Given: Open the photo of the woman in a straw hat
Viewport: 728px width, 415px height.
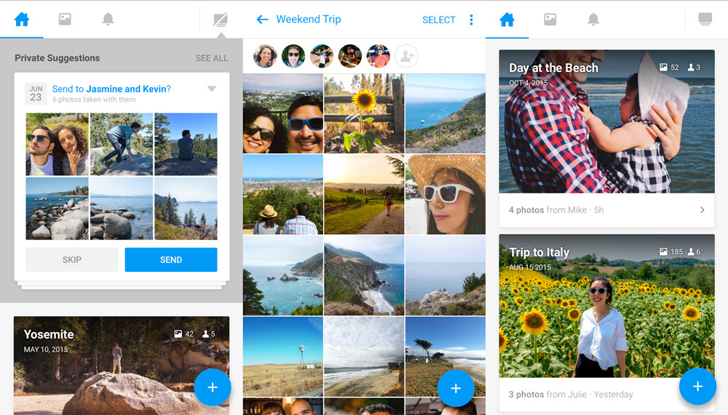Looking at the screenshot, I should (445, 194).
